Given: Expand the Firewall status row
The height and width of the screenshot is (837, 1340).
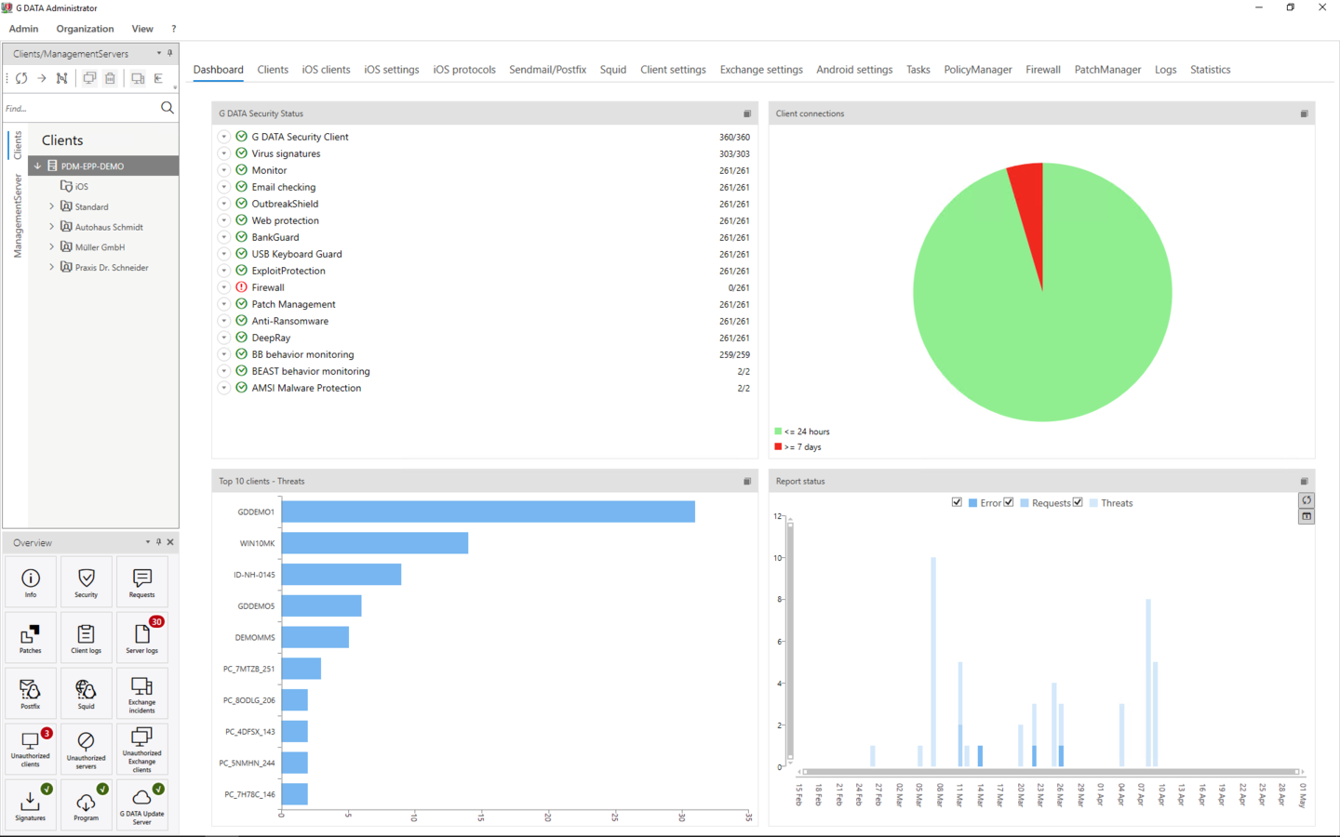Looking at the screenshot, I should point(224,287).
